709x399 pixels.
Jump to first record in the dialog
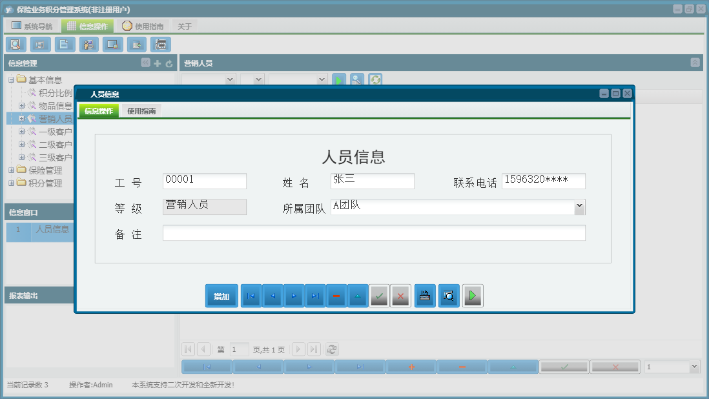point(251,295)
